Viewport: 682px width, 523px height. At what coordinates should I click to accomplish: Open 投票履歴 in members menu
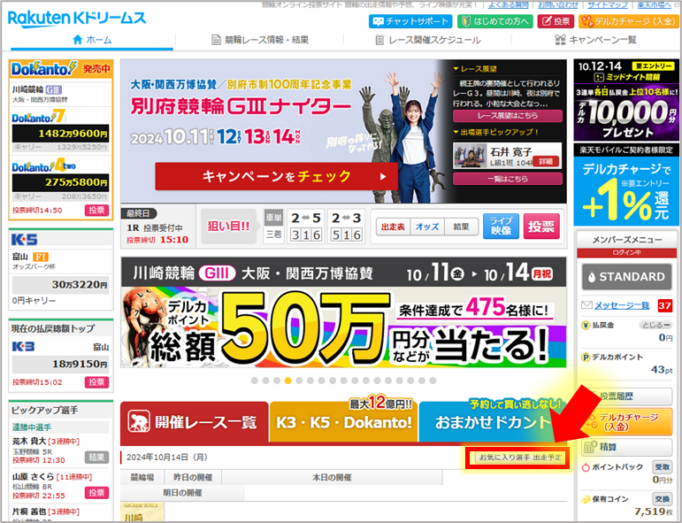coord(627,396)
